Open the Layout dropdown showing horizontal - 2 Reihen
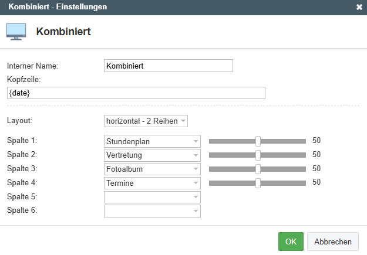 146,121
